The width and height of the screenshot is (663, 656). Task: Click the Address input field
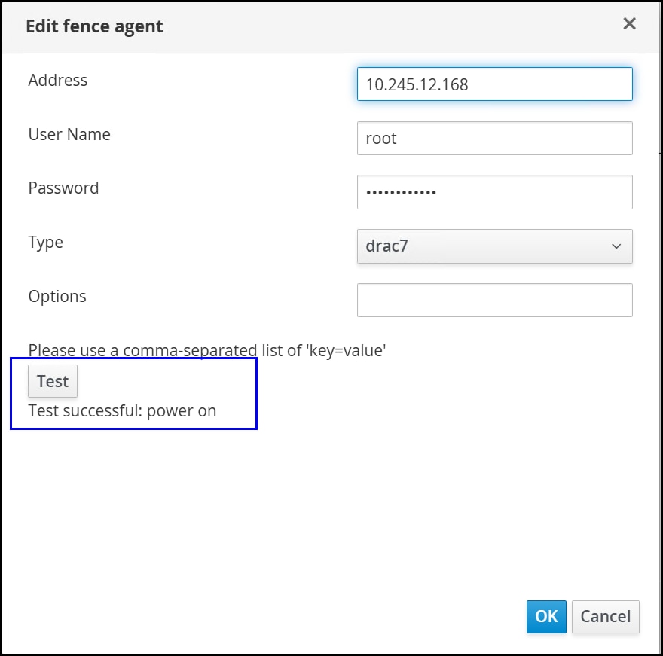point(495,84)
